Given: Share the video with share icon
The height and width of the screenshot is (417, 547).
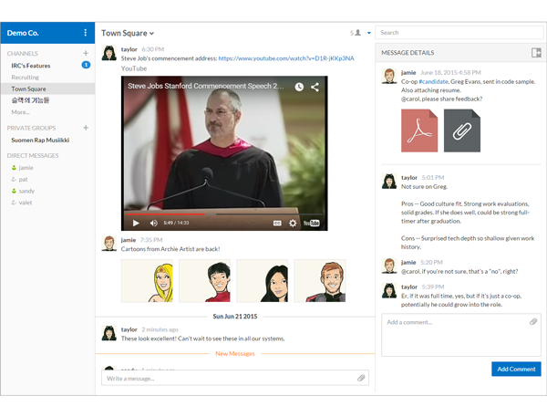Looking at the screenshot, I should 315,87.
